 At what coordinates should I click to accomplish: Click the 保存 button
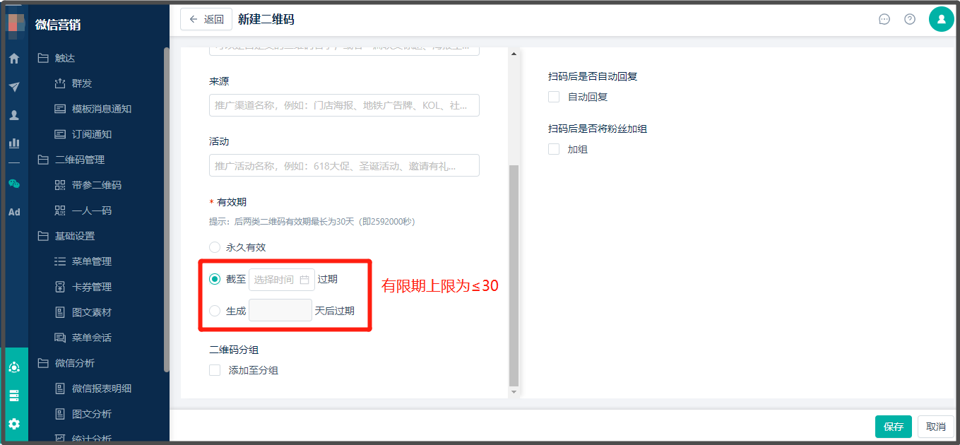click(894, 427)
